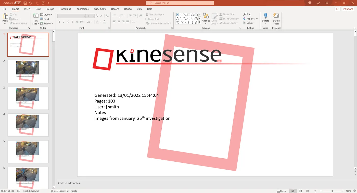Select the Star shape in gallery

[x=196, y=22]
